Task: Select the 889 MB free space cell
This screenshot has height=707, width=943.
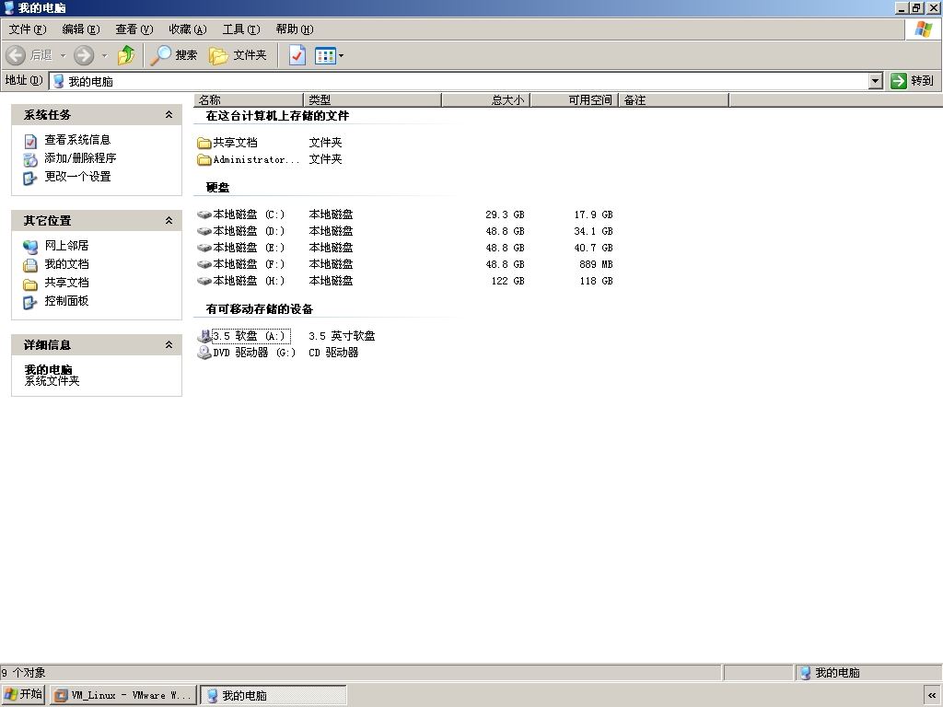Action: coord(596,264)
